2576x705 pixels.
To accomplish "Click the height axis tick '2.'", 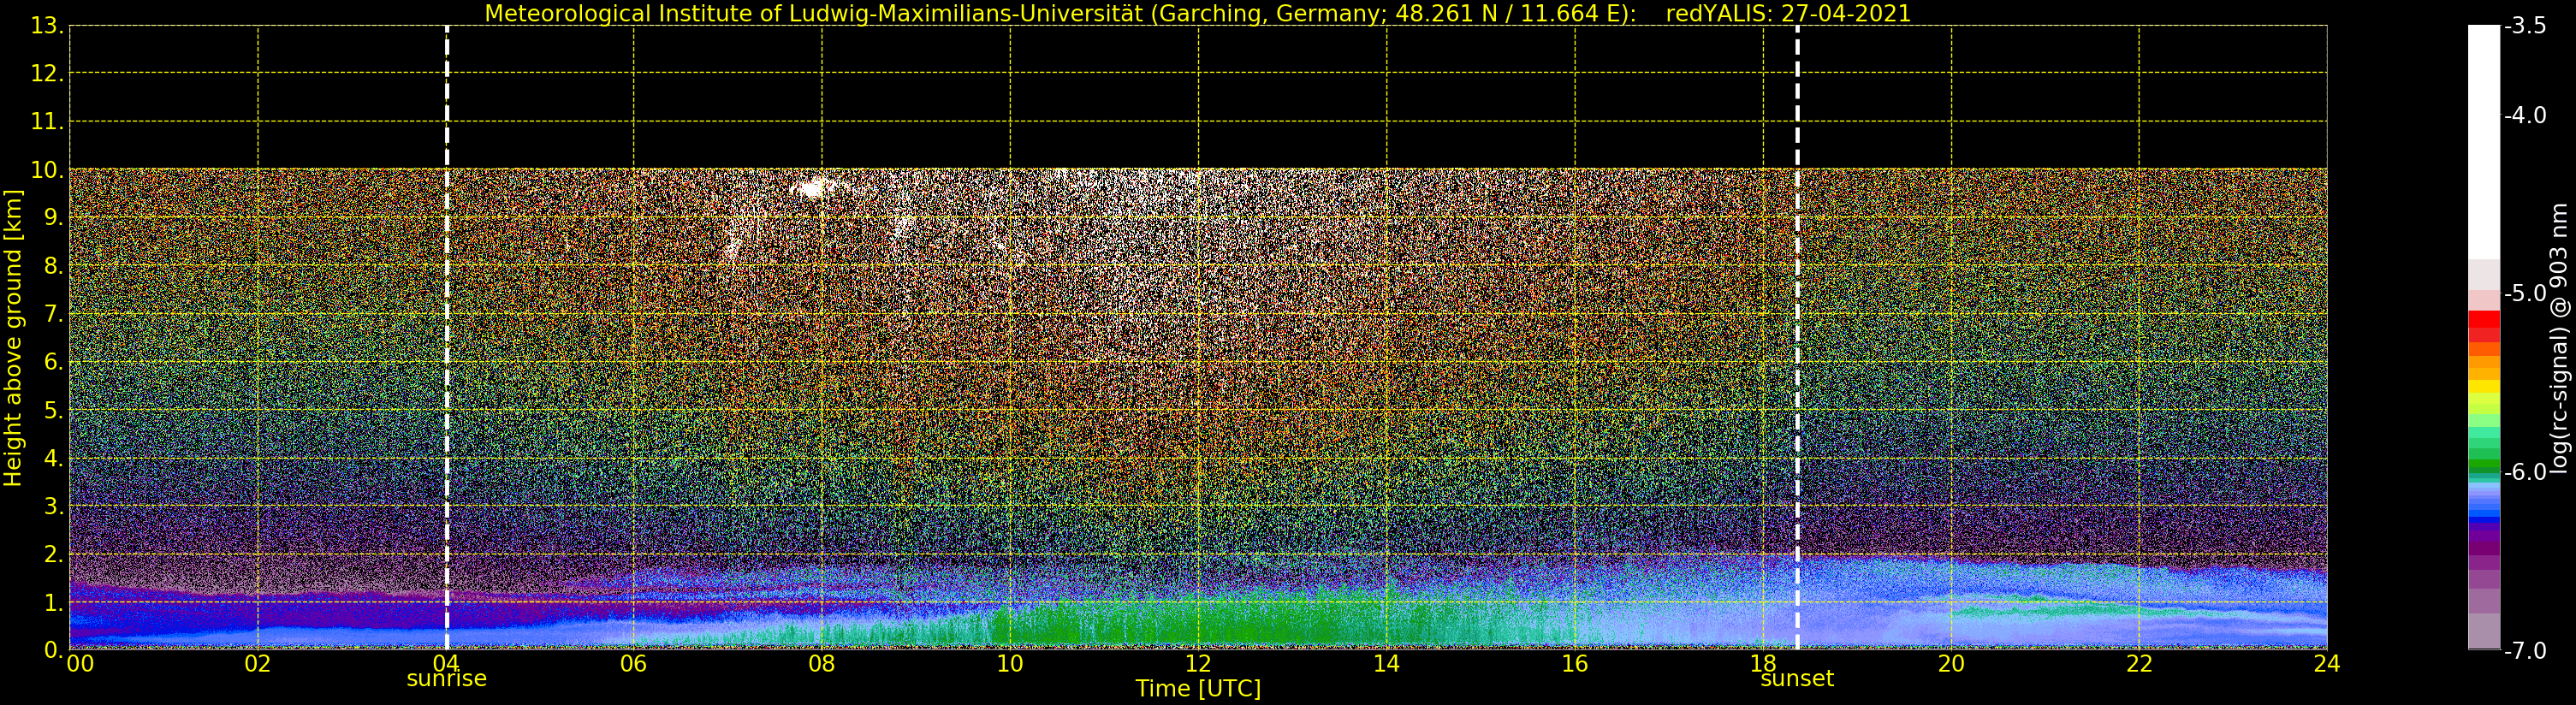I will pos(54,554).
